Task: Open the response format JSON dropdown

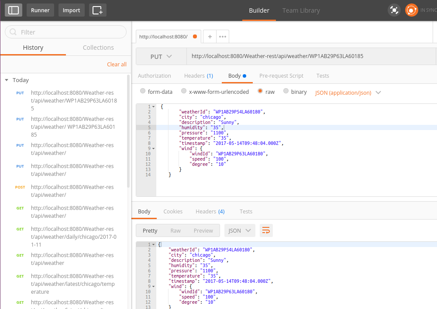Action: coord(239,230)
